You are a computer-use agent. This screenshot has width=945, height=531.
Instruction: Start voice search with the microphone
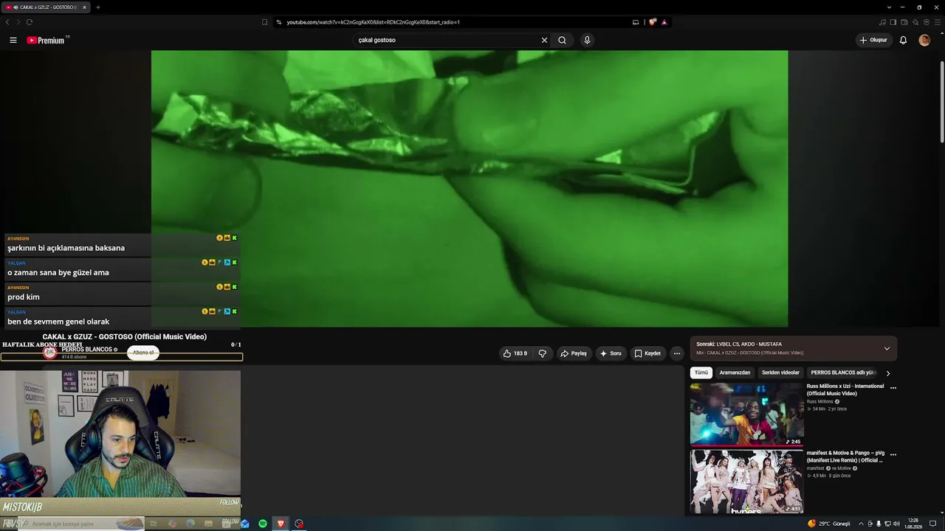coord(587,41)
